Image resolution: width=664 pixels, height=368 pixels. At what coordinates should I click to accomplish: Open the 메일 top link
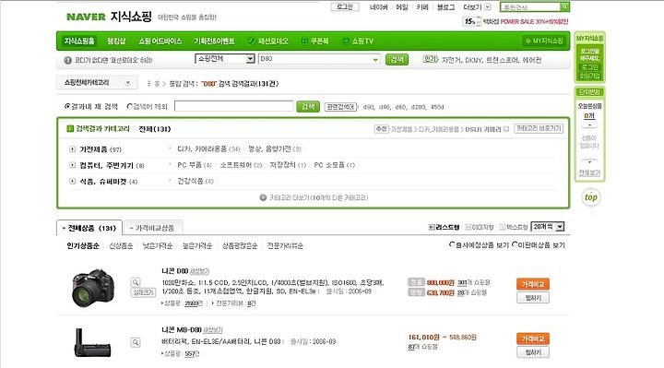402,7
